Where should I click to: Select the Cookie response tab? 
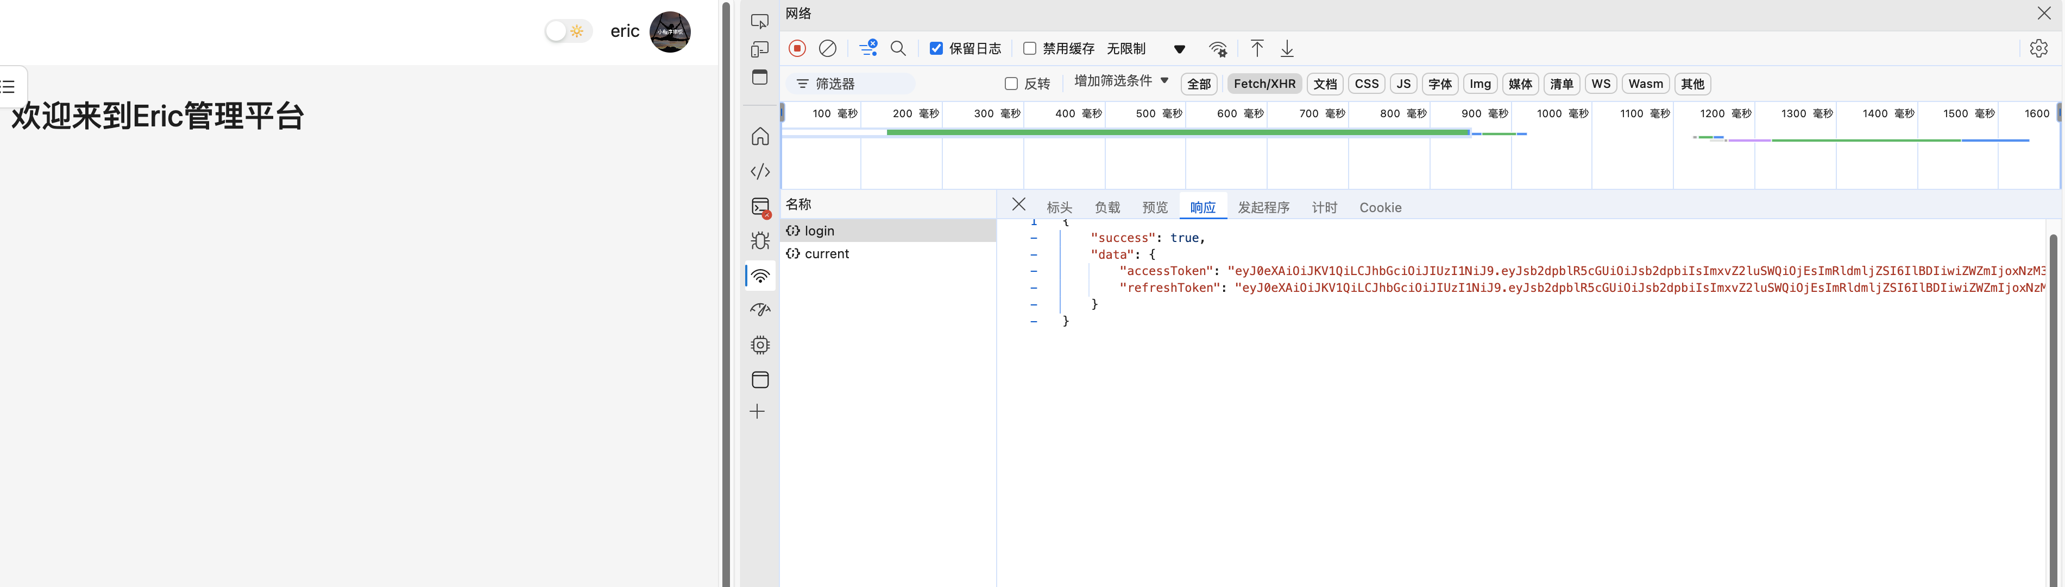[x=1380, y=207]
